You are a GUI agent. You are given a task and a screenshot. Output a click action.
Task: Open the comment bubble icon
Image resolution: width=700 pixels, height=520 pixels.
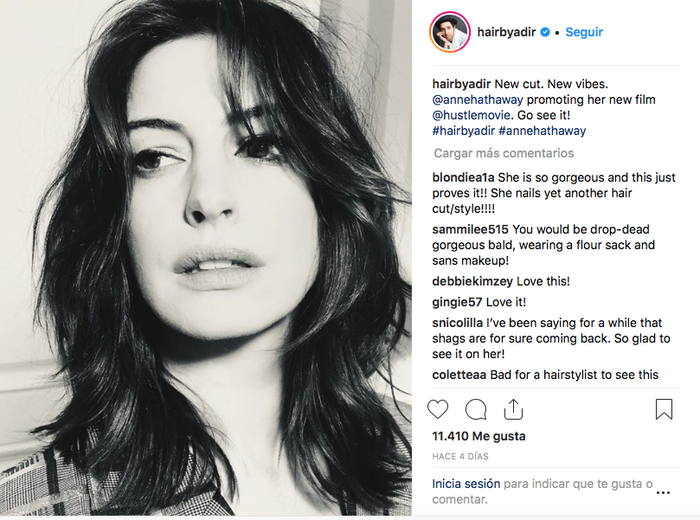[x=476, y=409]
